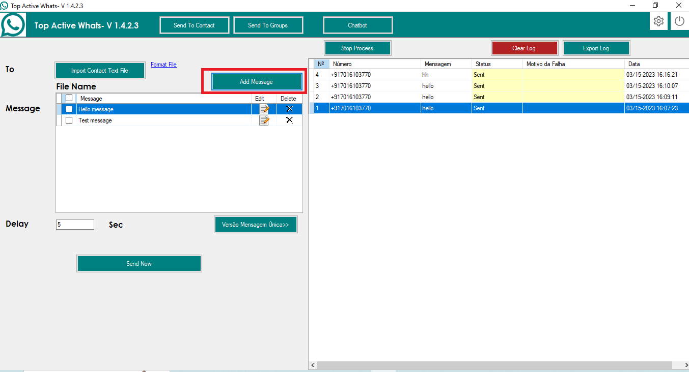Delete the Test message entry
The image size is (689, 372).
click(x=289, y=120)
